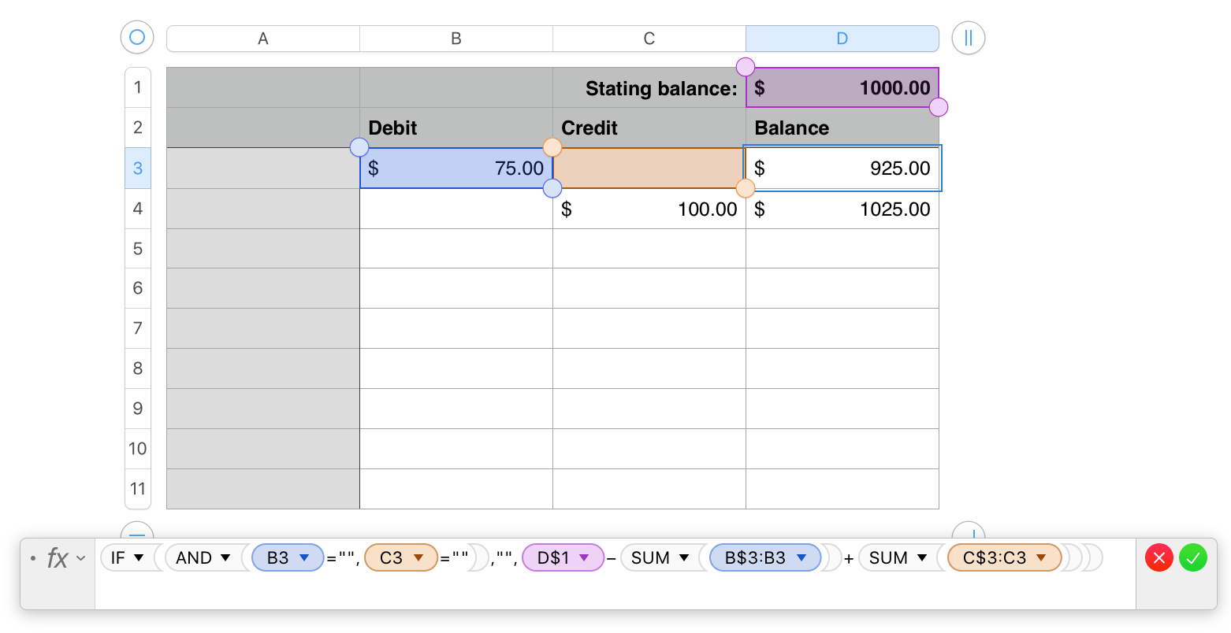
Task: Confirm the formula with the green checkmark
Action: coord(1192,557)
